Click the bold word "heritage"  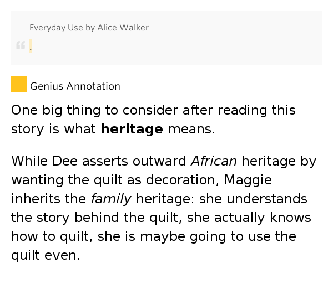pyautogui.click(x=132, y=129)
